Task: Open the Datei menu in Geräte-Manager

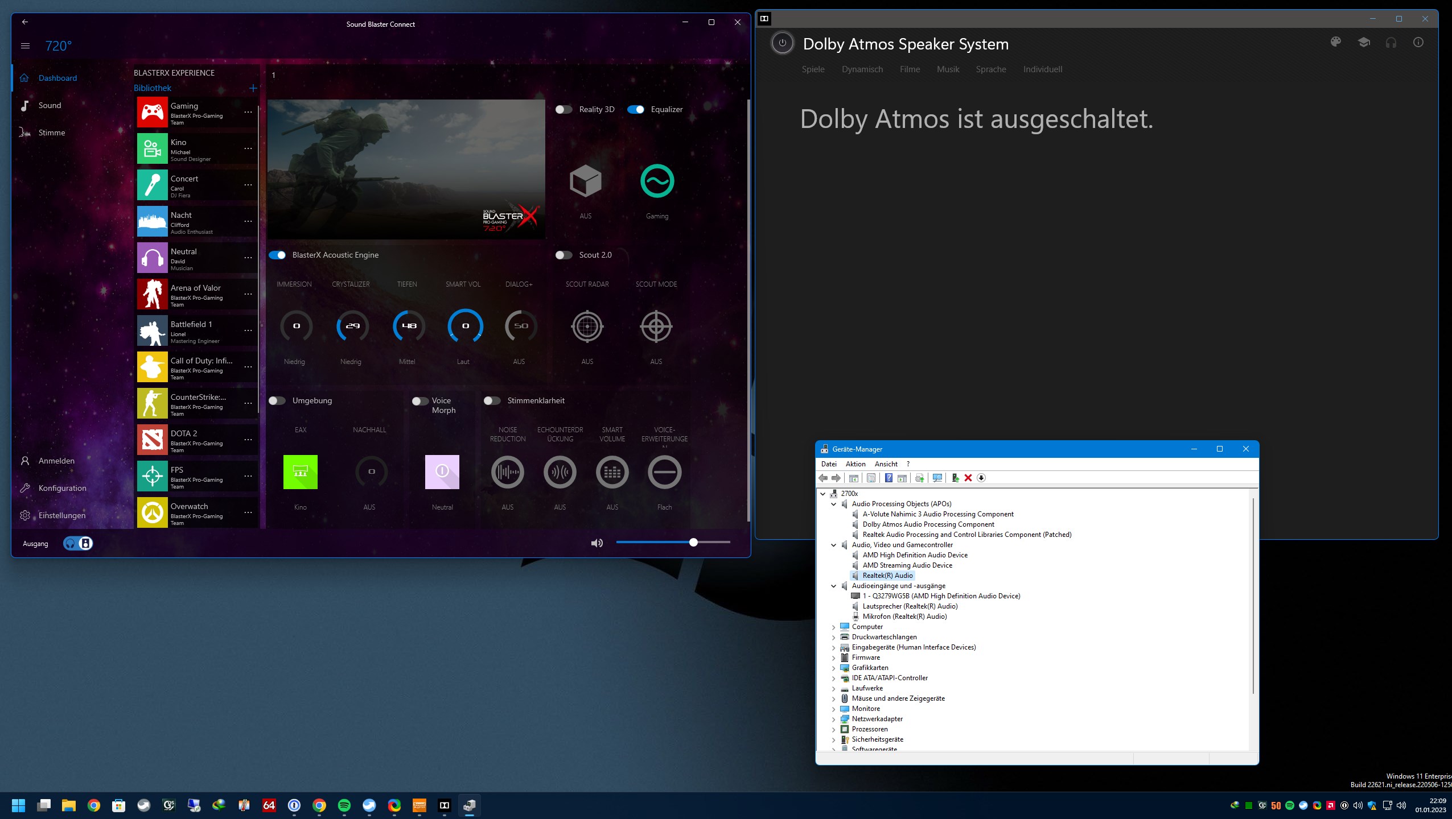Action: (829, 464)
